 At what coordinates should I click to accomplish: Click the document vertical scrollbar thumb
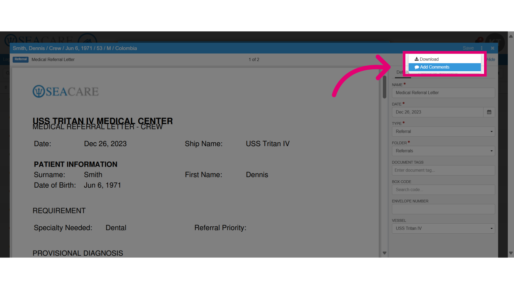384,87
